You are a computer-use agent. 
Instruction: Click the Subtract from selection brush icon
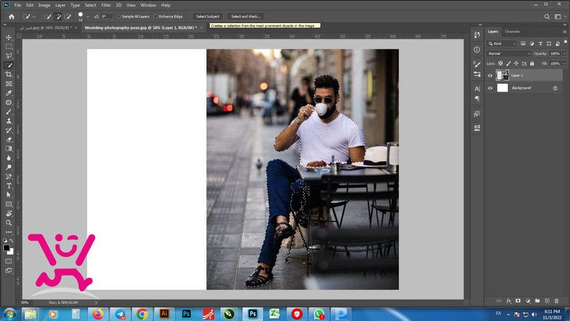pyautogui.click(x=67, y=17)
